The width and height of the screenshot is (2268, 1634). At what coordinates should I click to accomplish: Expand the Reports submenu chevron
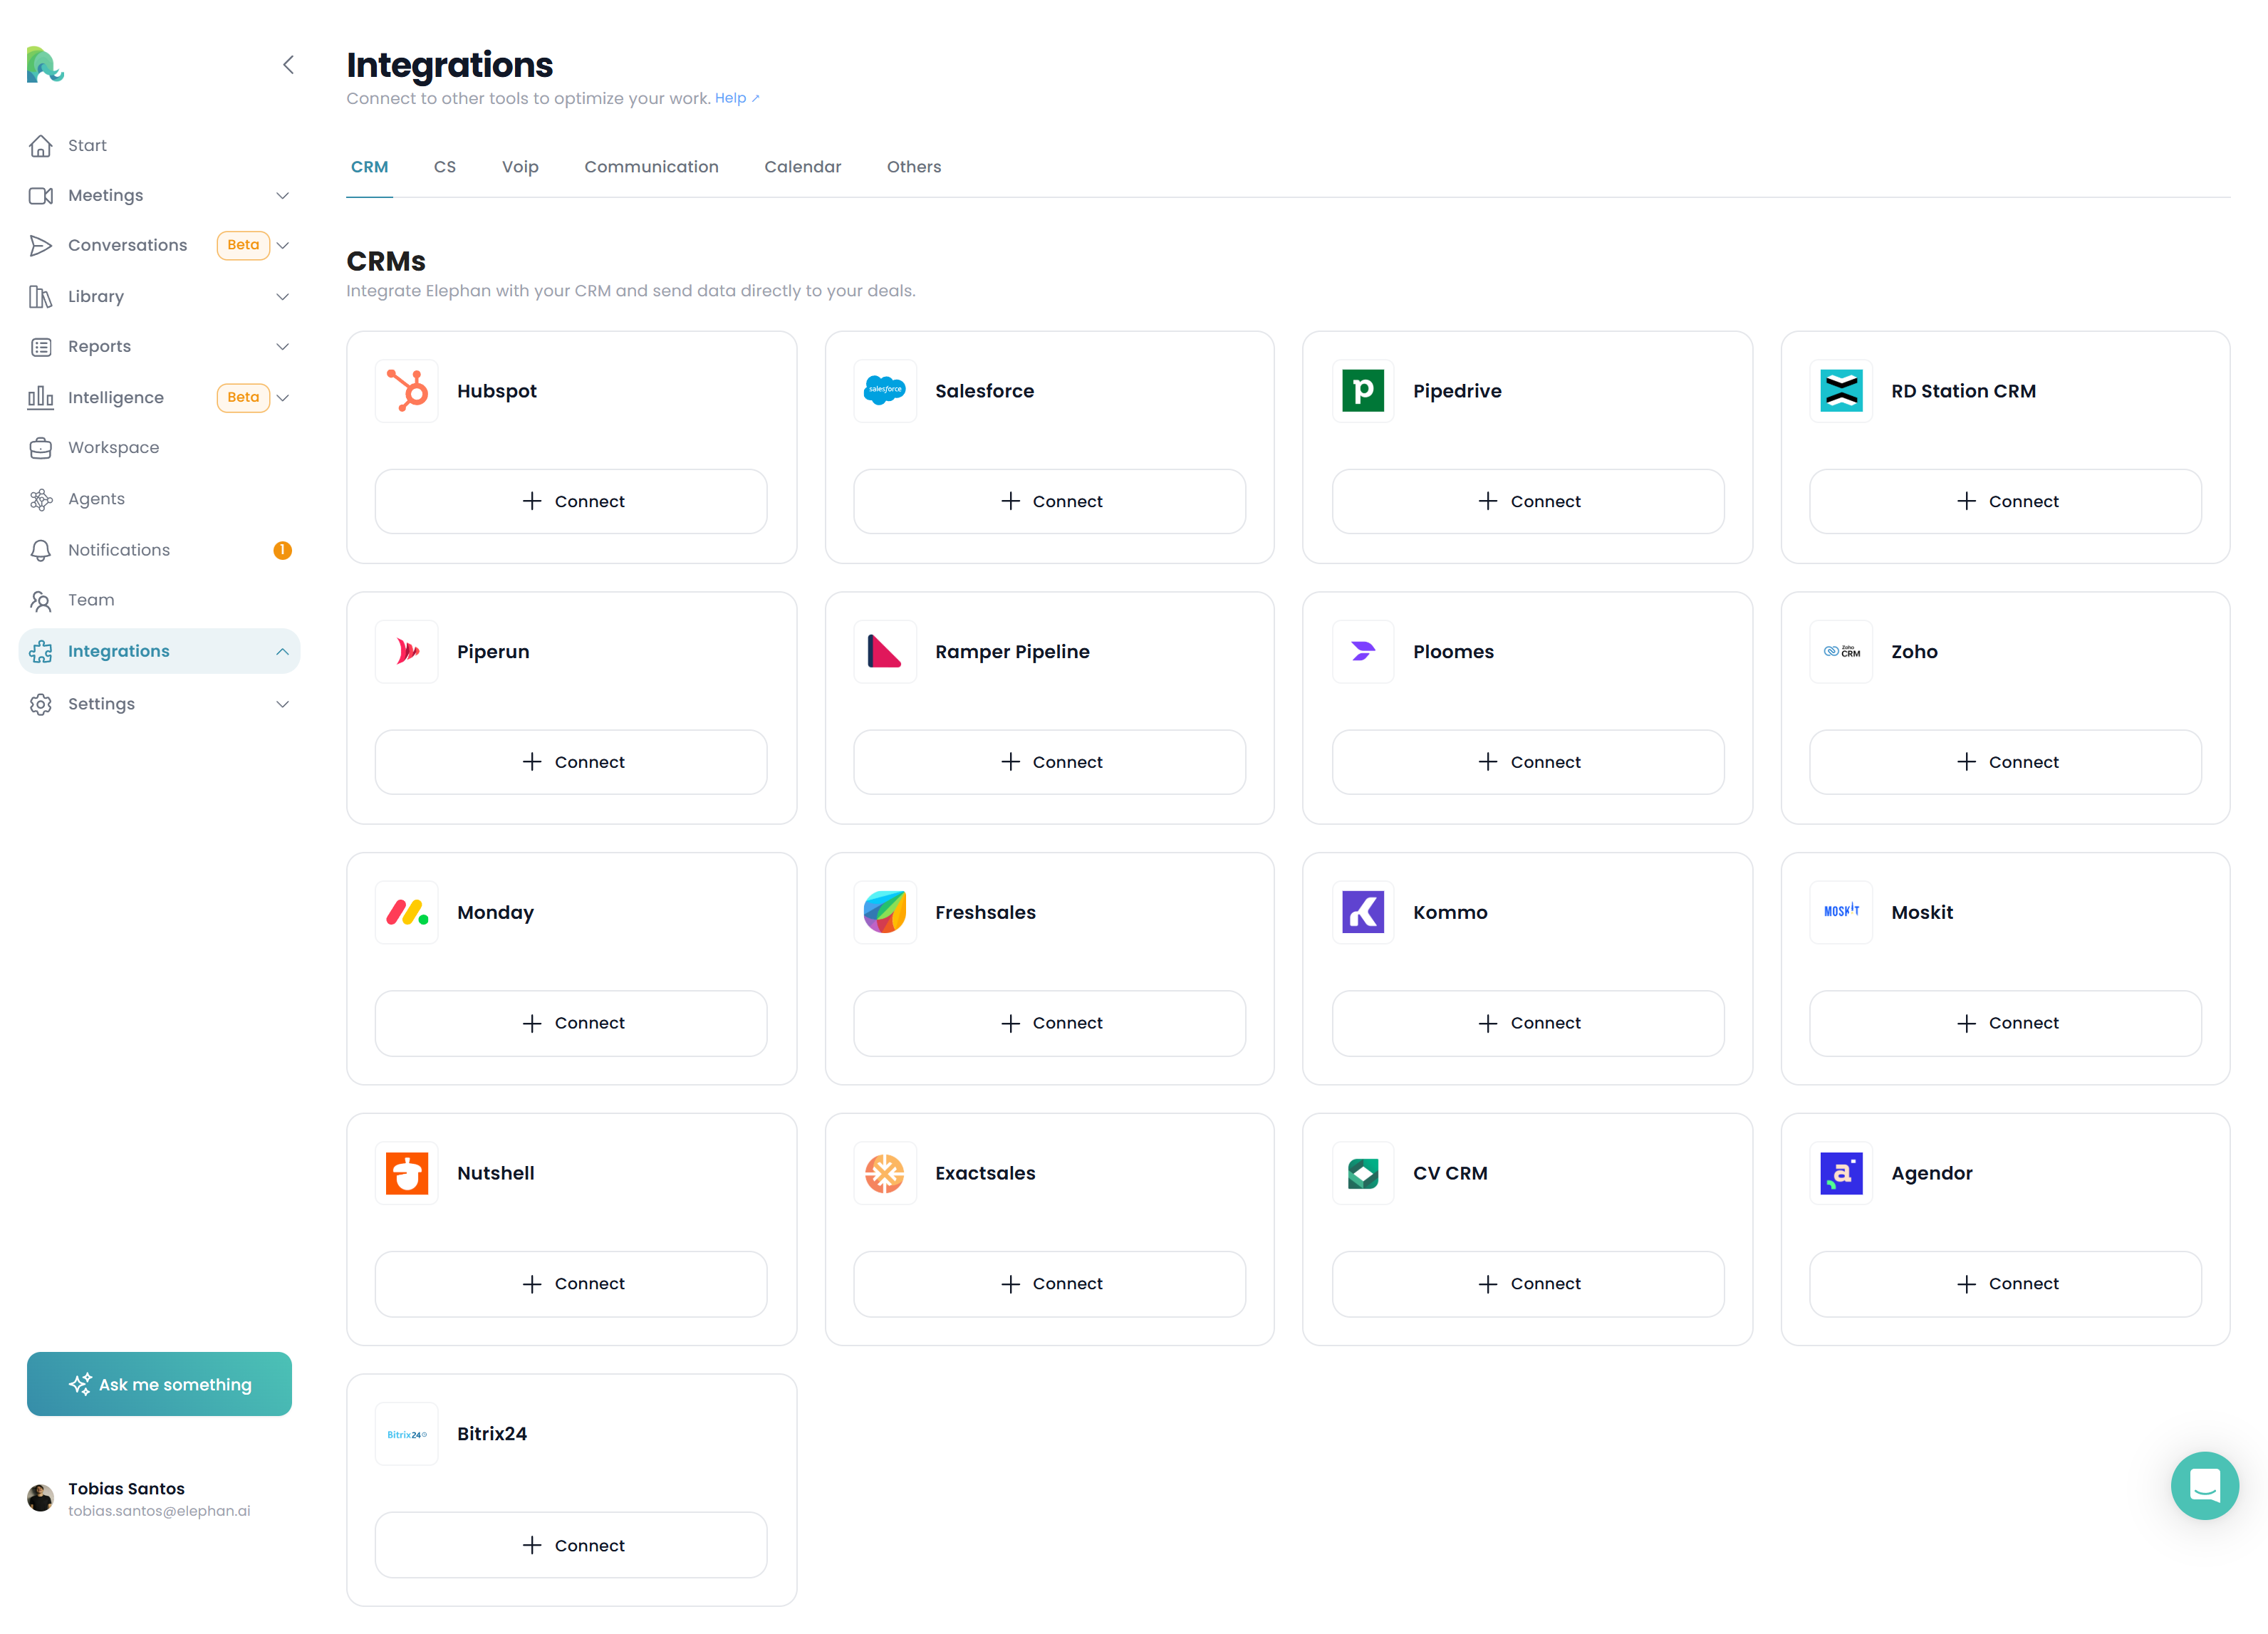click(282, 347)
